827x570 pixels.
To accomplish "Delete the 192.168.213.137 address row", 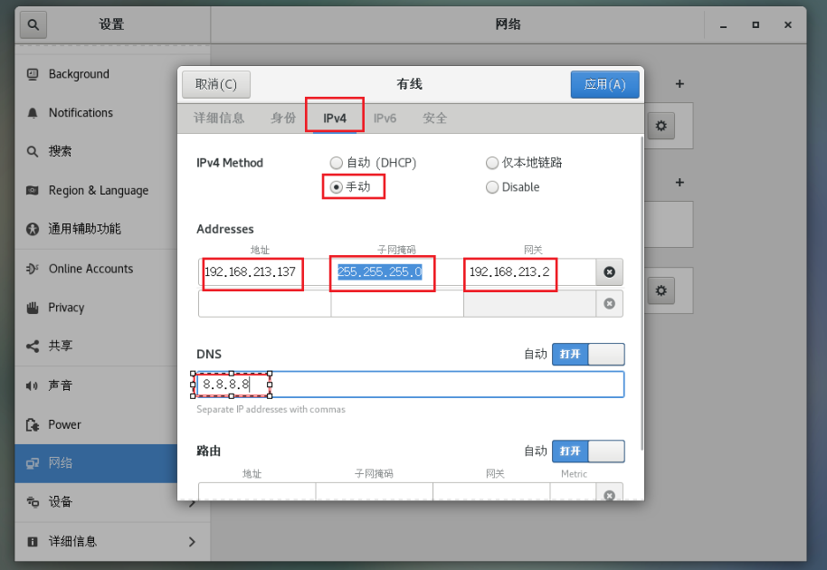I will [x=609, y=272].
